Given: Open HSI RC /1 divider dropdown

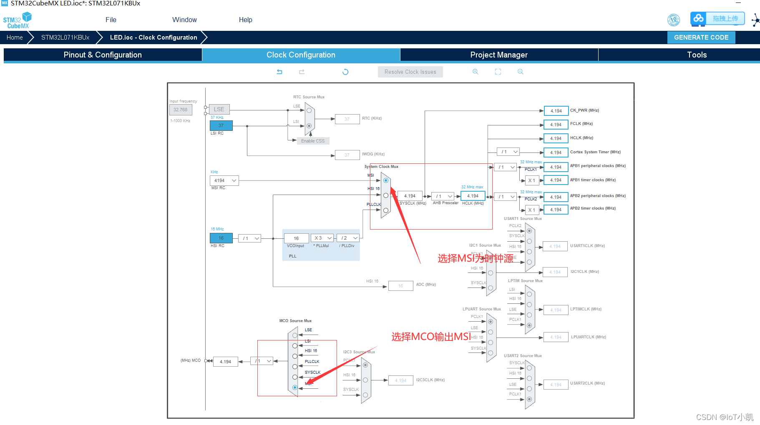Looking at the screenshot, I should [x=250, y=238].
